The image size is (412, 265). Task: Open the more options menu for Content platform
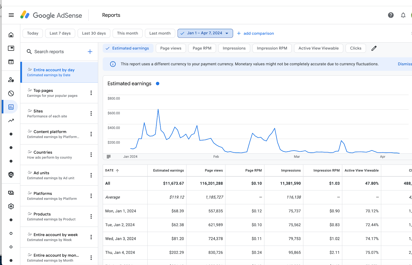point(91,134)
